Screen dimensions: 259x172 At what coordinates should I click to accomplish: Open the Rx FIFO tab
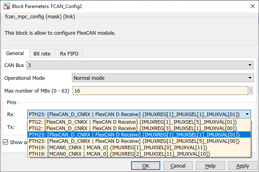coord(69,53)
